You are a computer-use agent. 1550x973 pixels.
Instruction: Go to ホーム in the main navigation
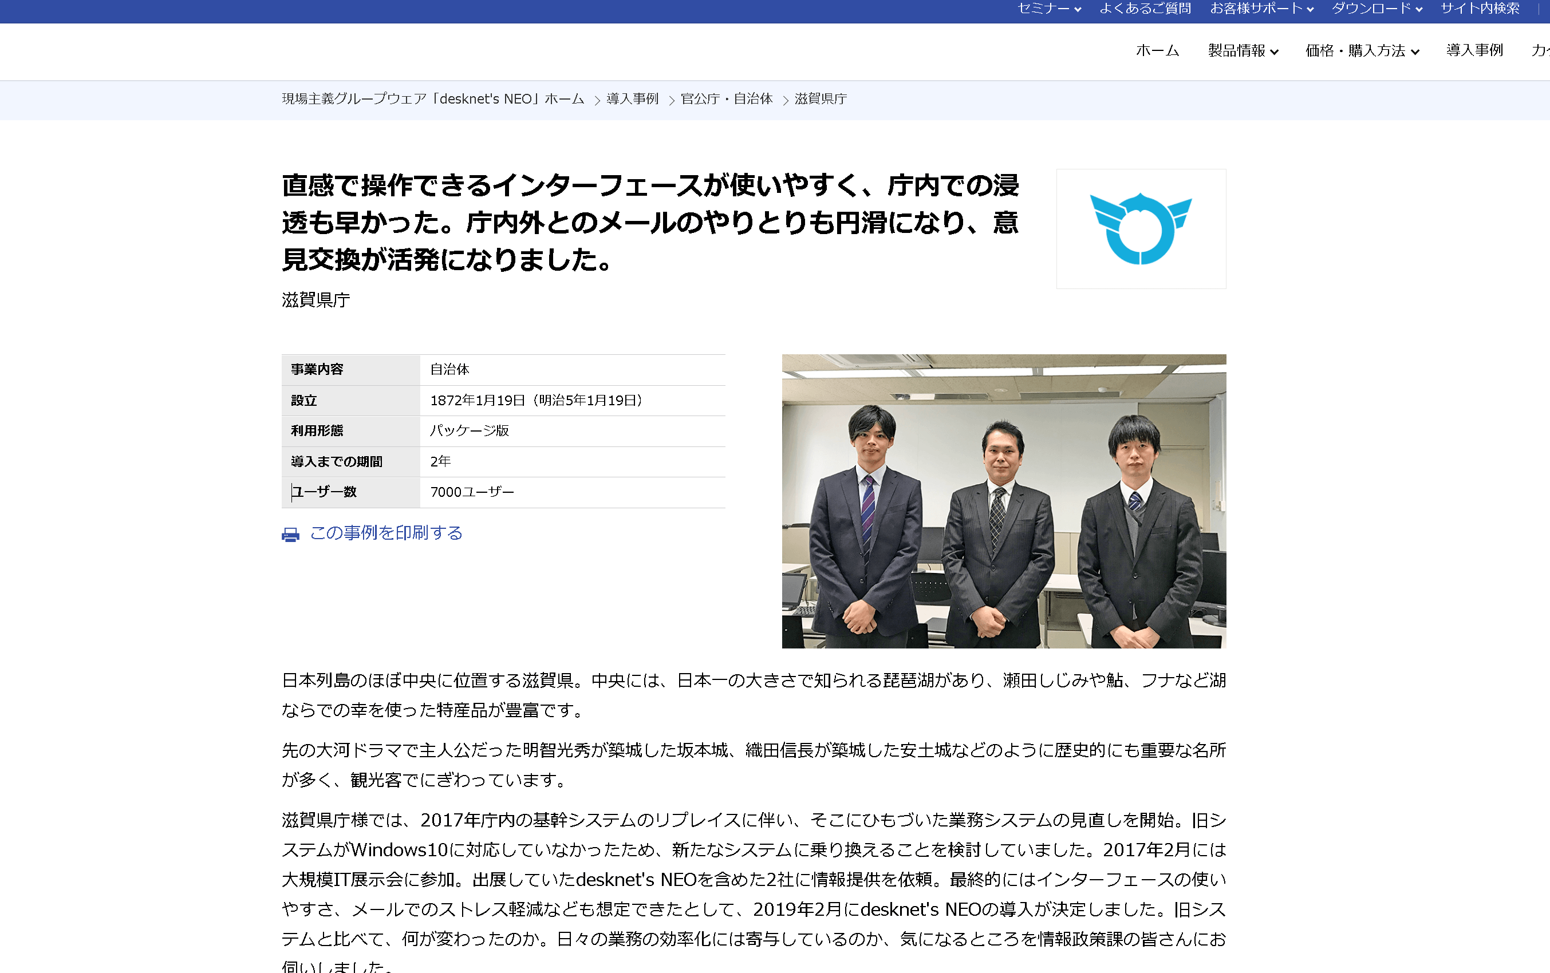[1157, 50]
